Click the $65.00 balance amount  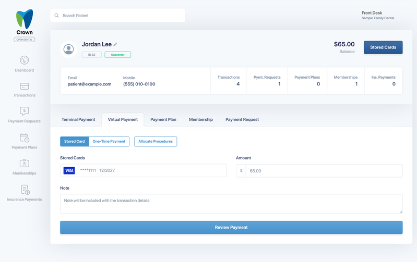(x=344, y=44)
